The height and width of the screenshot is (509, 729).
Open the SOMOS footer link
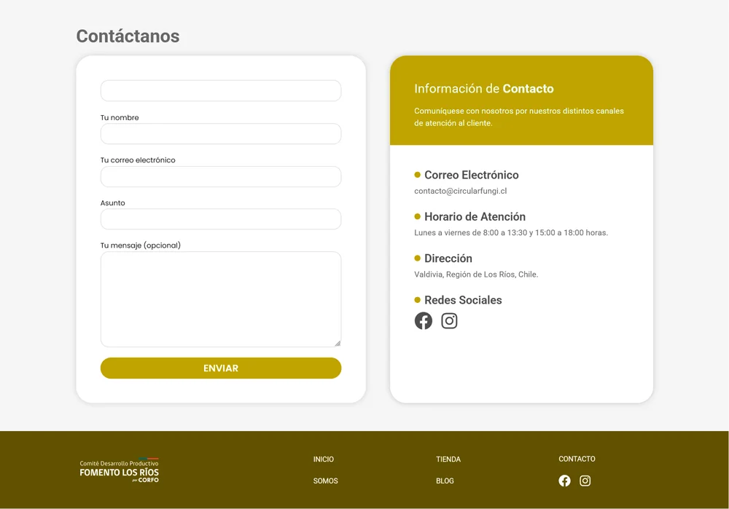(325, 481)
